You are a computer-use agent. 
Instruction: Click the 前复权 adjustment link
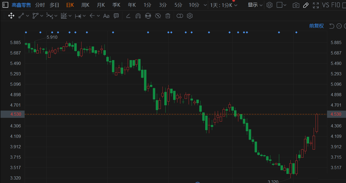(316, 26)
